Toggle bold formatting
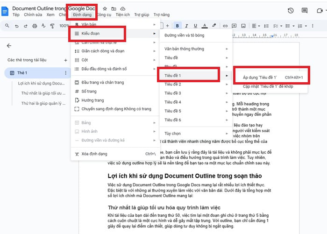The height and width of the screenshot is (234, 327). [177, 26]
